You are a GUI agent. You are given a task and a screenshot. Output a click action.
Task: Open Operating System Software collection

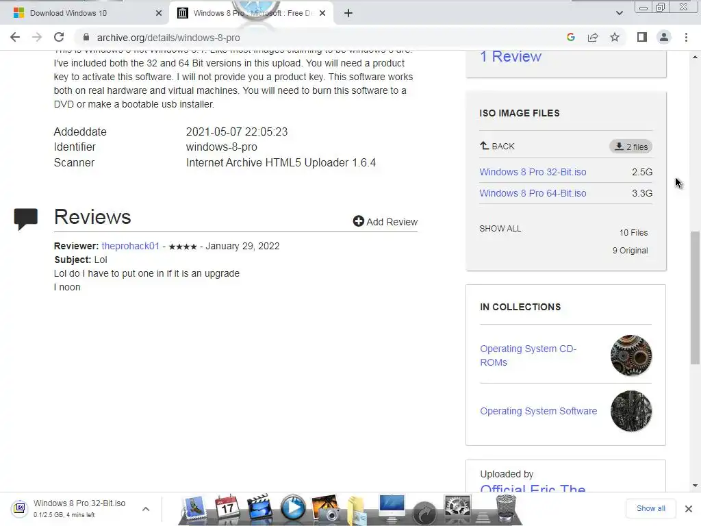click(x=538, y=411)
